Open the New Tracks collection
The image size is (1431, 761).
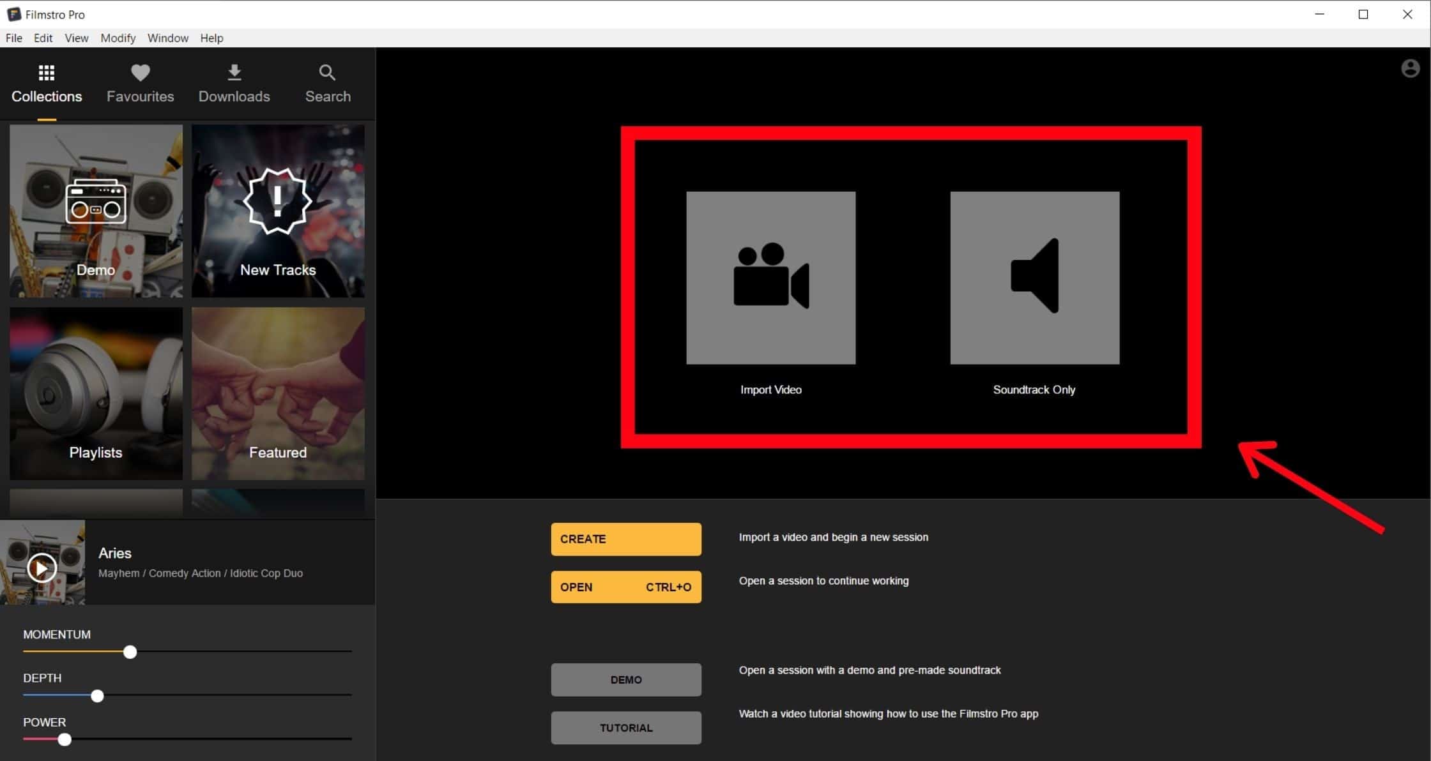(278, 211)
